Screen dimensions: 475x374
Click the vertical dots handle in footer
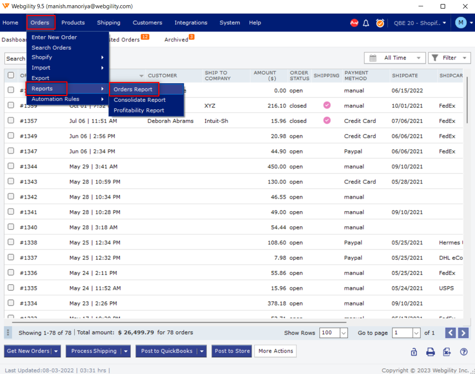click(x=8, y=333)
